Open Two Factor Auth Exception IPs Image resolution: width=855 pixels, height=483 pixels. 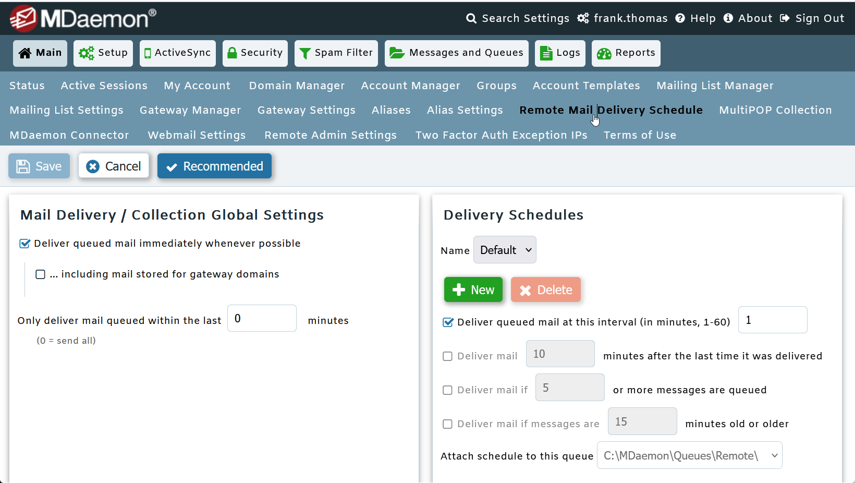502,135
